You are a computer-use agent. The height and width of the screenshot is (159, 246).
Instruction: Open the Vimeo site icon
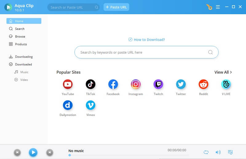pos(90,105)
